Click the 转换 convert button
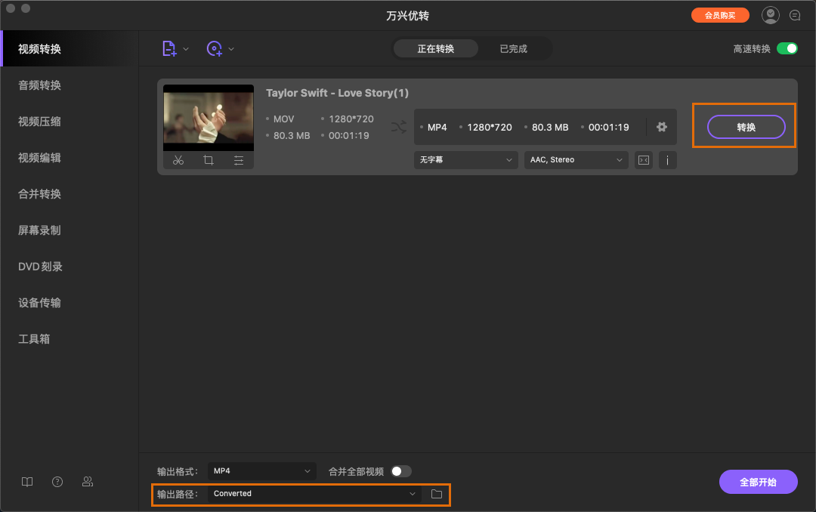Viewport: 816px width, 512px height. coord(746,127)
